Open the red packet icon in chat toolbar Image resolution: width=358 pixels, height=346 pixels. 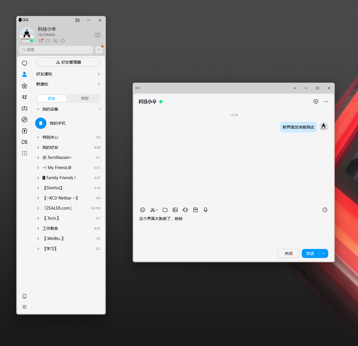point(195,210)
